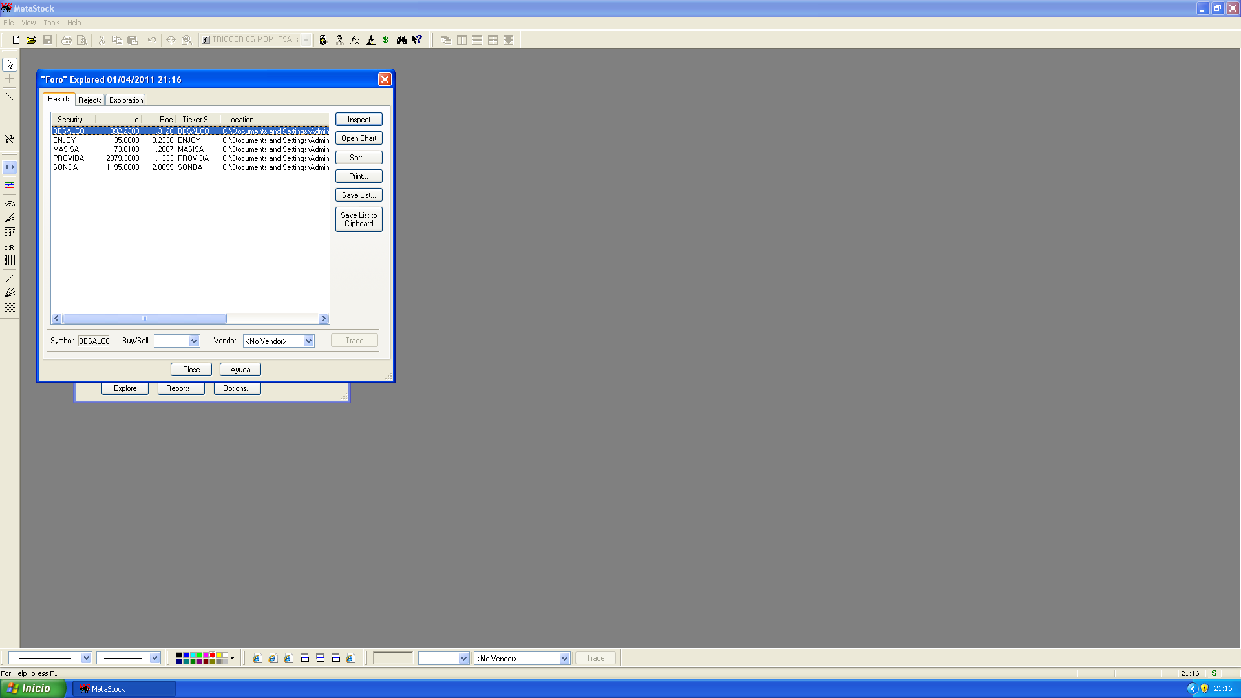Click Options... in the background window
The width and height of the screenshot is (1241, 698).
[237, 388]
